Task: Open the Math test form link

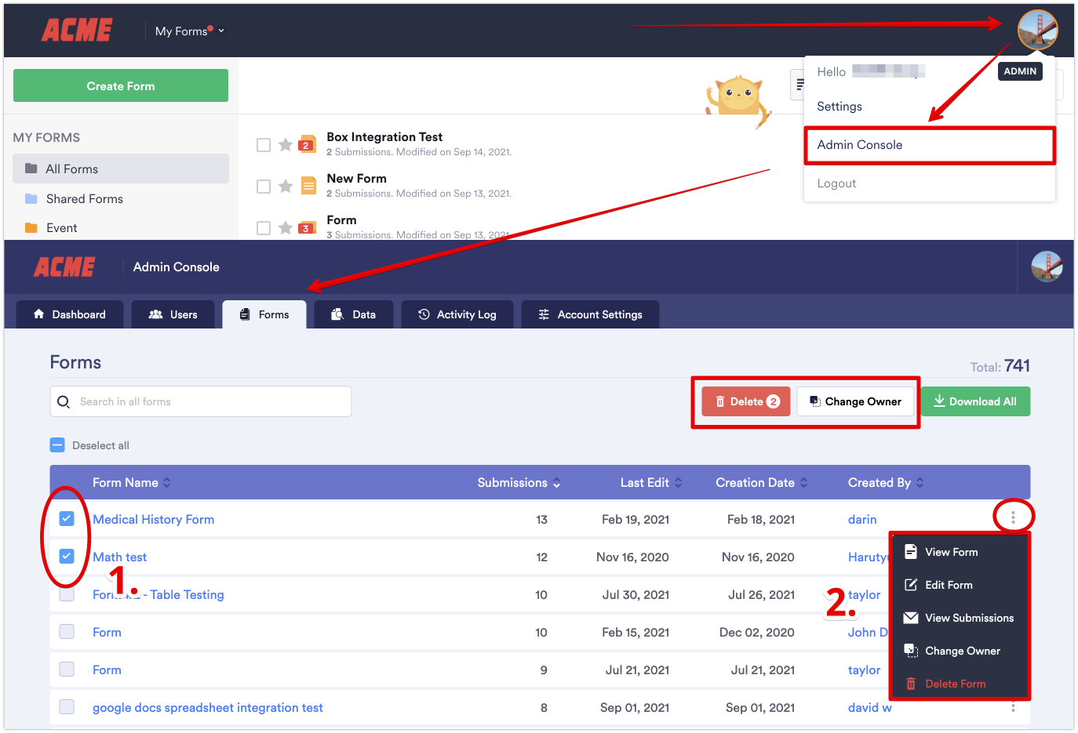Action: click(119, 557)
